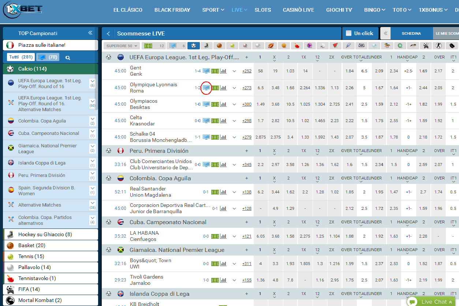Filter by horse racing icon
The image size is (459, 306).
click(x=387, y=46)
